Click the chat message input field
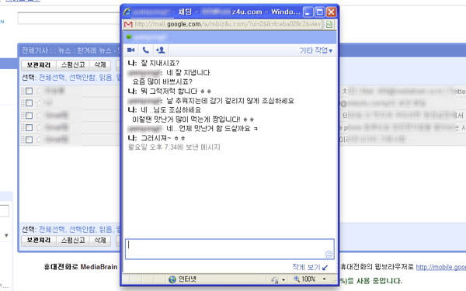 (x=229, y=249)
